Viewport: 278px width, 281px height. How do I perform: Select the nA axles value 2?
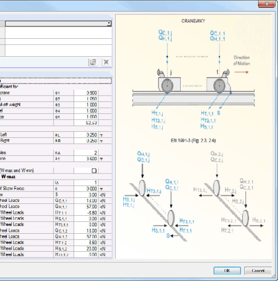86,153
